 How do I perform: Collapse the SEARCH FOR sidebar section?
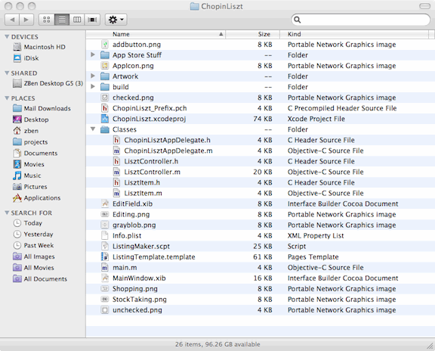coord(7,213)
